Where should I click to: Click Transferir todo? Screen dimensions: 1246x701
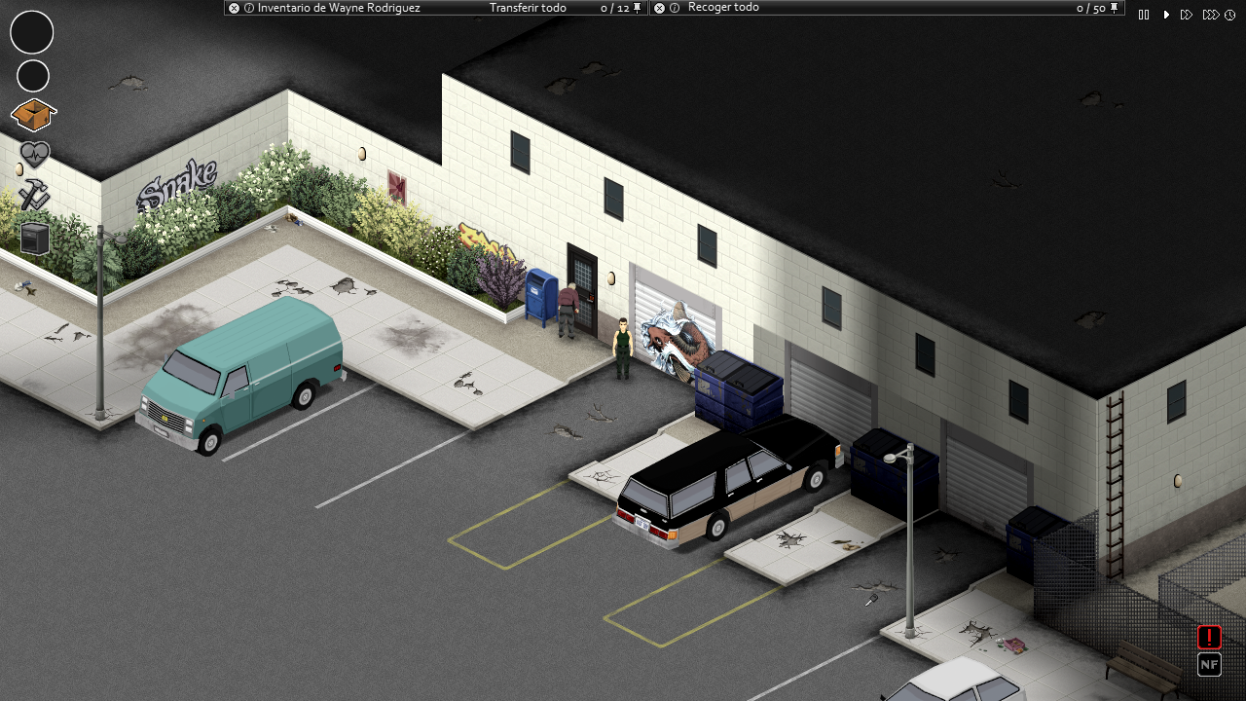click(x=528, y=7)
